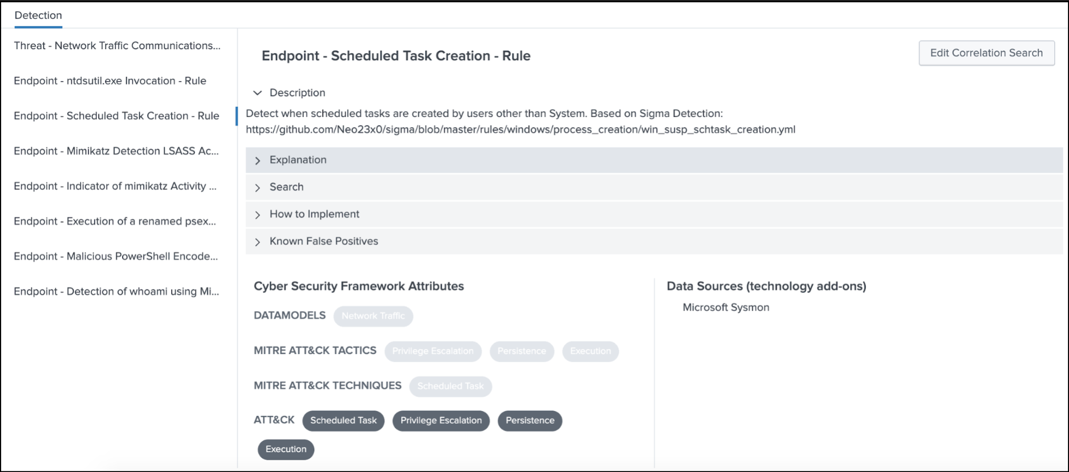Expand the How to Implement section

pyautogui.click(x=654, y=214)
